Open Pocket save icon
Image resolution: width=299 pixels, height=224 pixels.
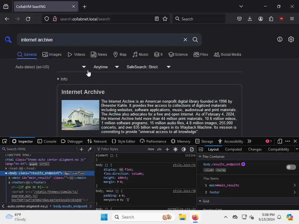click(239, 19)
